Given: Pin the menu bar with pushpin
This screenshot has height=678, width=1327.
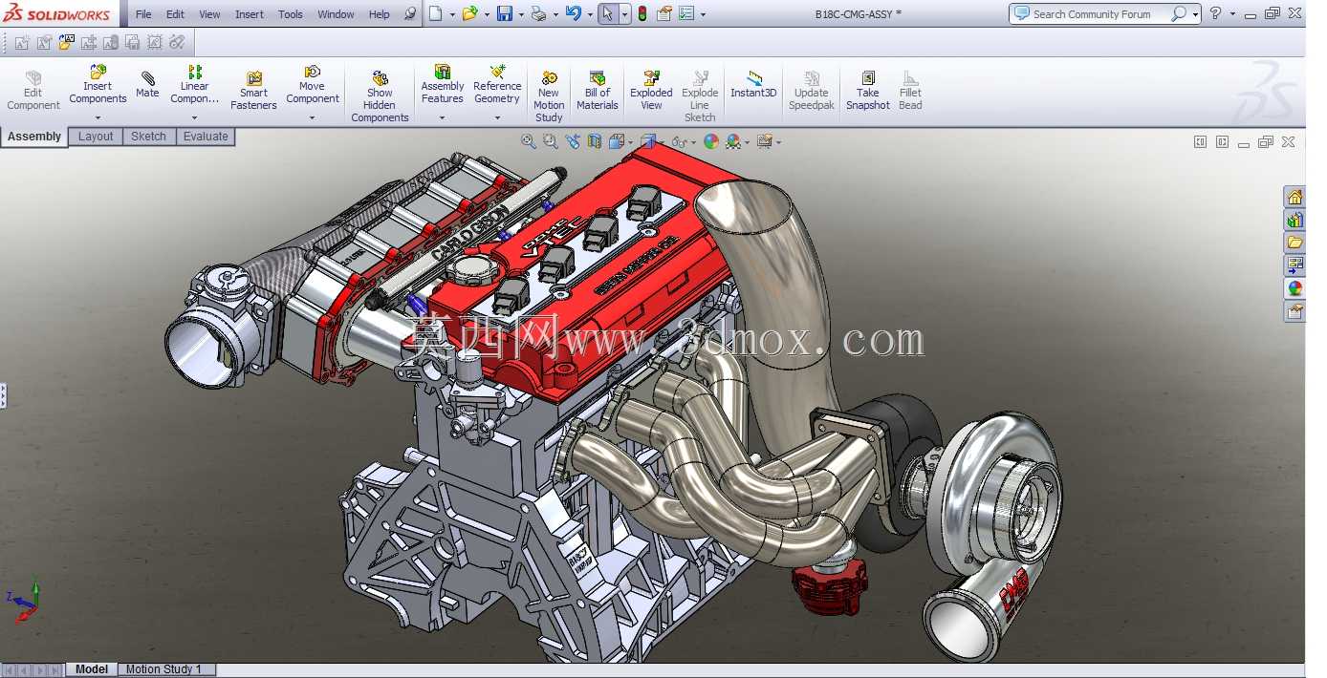Looking at the screenshot, I should [x=409, y=13].
